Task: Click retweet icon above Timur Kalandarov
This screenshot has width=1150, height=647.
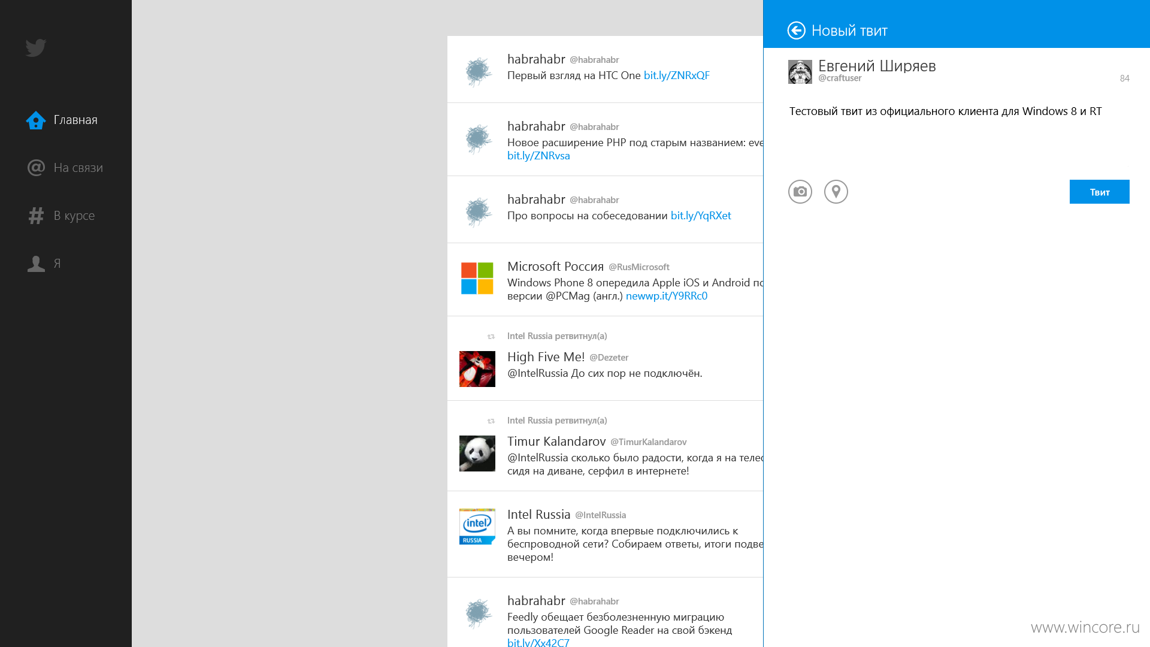Action: click(x=491, y=421)
